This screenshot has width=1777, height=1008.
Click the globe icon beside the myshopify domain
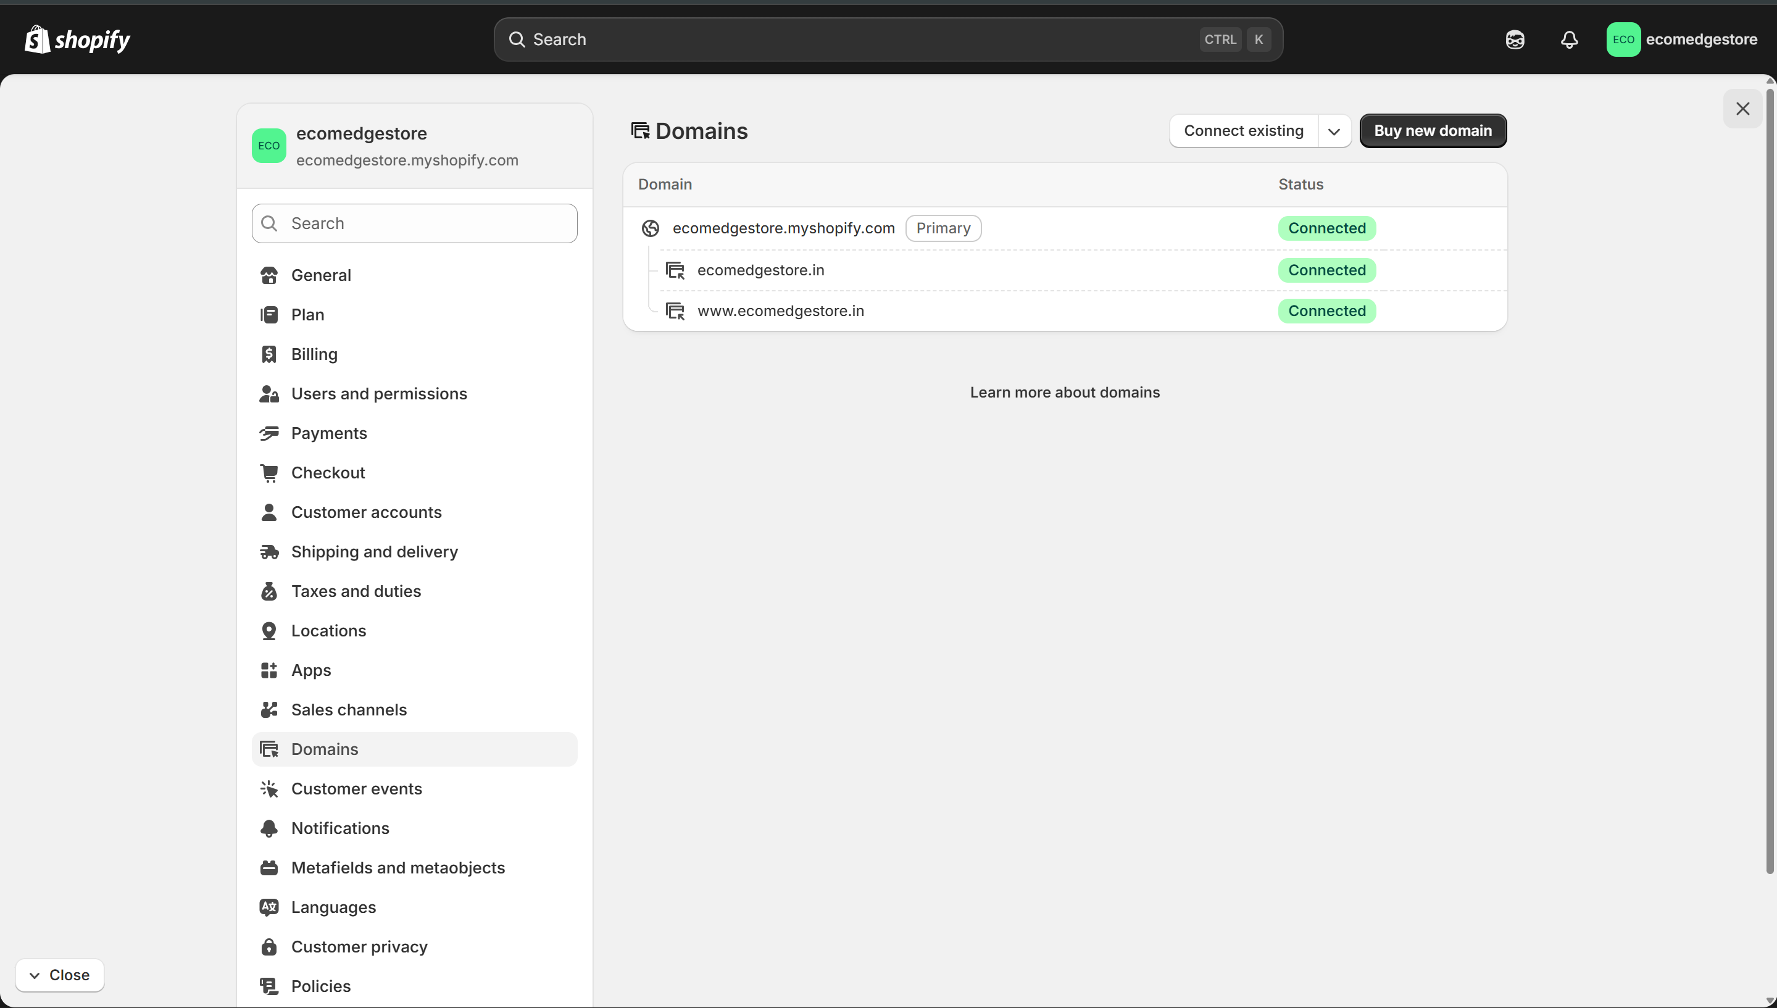(650, 228)
